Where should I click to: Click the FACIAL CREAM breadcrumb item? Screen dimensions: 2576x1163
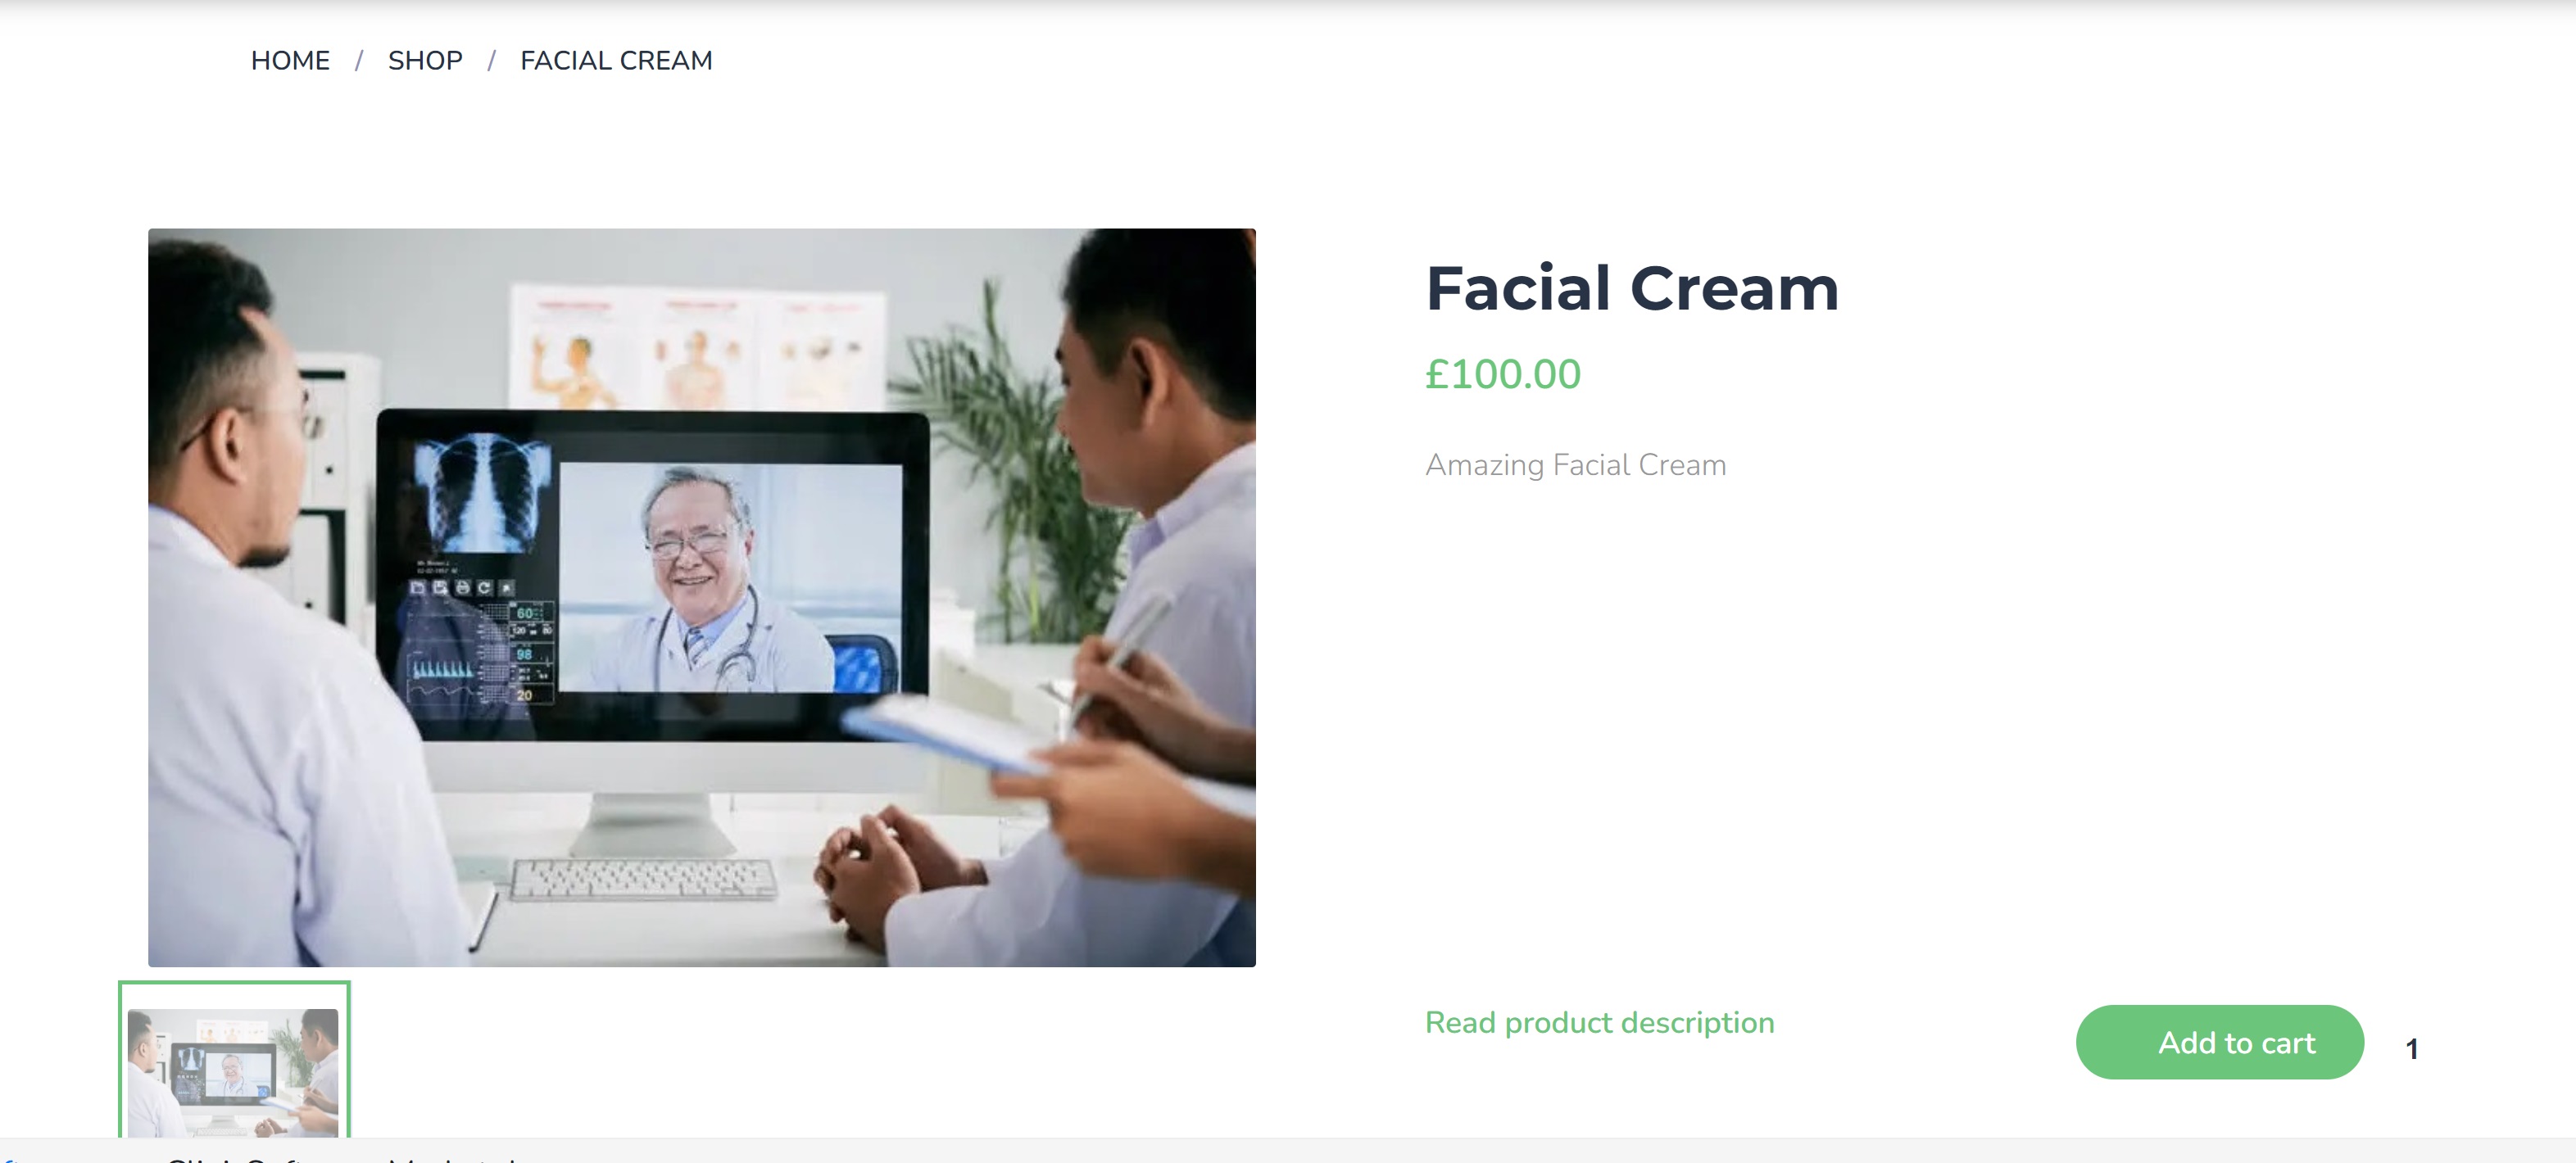[616, 61]
